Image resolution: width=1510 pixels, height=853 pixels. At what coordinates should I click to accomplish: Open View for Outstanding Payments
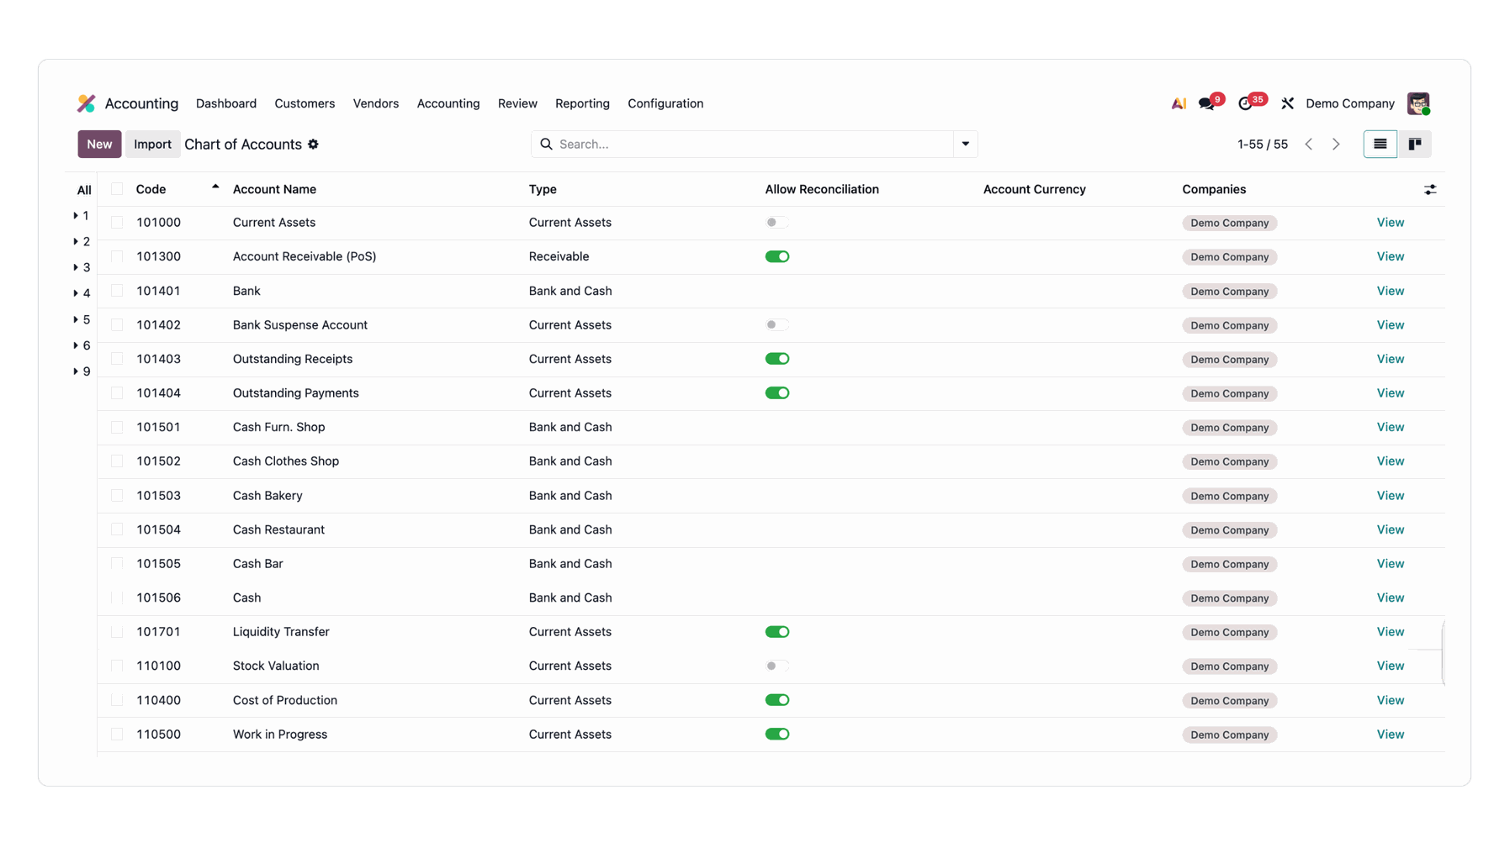tap(1390, 392)
